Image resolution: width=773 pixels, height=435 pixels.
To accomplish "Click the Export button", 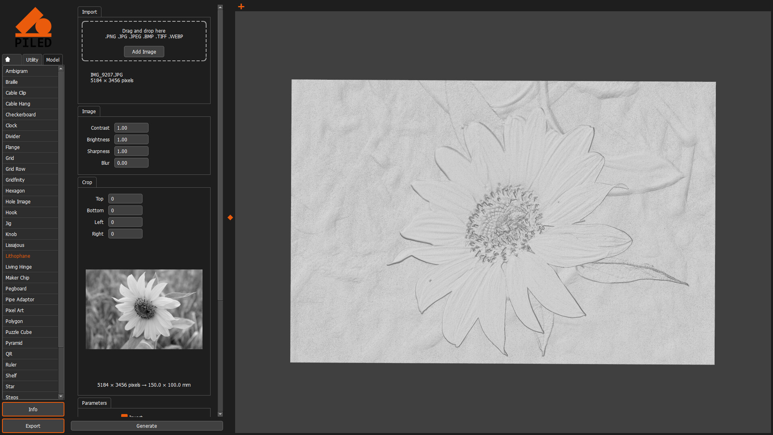I will 33,426.
